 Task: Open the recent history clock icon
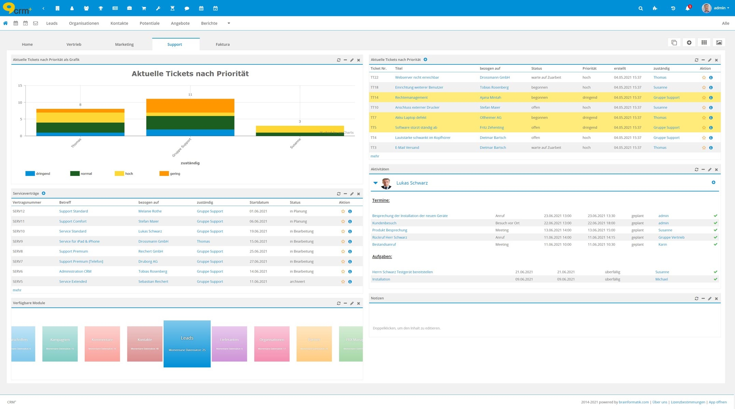coord(673,8)
